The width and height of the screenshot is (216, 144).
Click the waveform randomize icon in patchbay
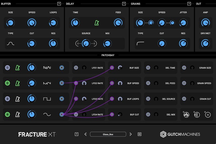186,115
